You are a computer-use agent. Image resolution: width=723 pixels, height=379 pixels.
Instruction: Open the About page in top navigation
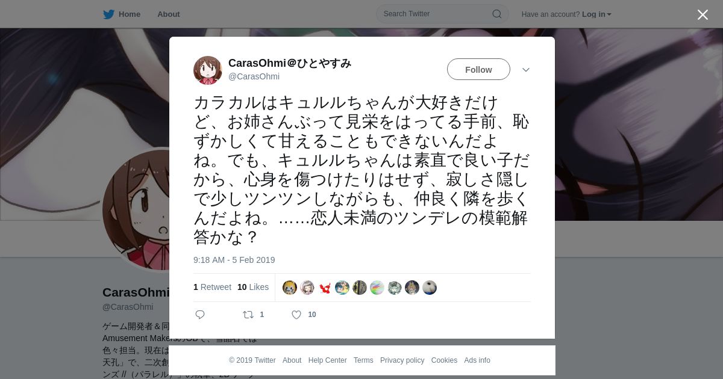tap(169, 14)
